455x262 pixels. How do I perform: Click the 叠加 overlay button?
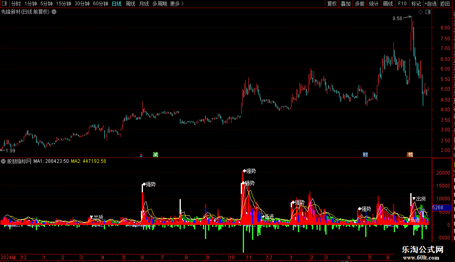click(x=346, y=4)
